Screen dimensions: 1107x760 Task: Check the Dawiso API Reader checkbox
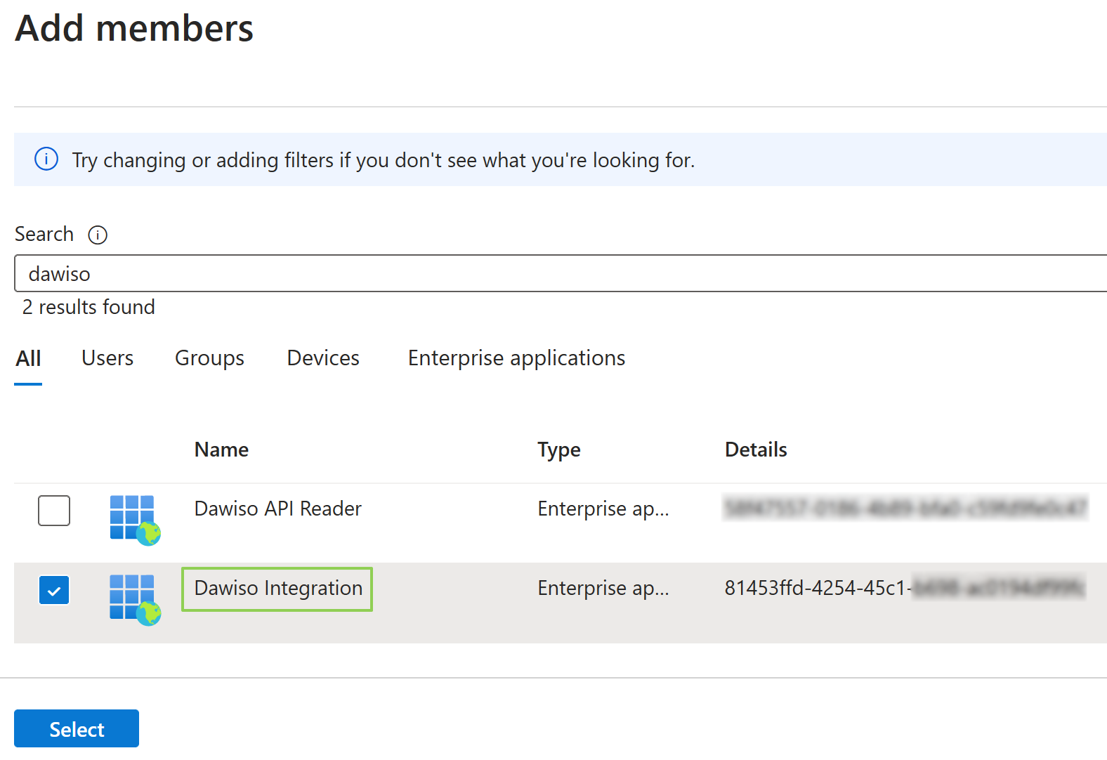click(54, 511)
